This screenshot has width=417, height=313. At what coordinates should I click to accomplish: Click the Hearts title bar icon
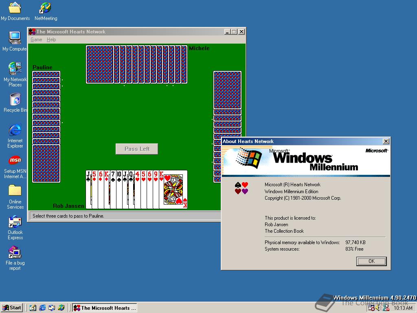(x=32, y=32)
